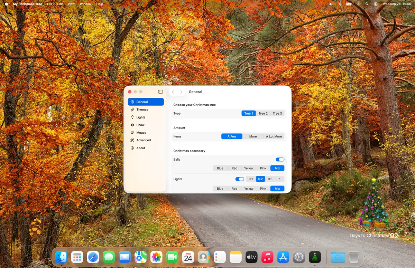Set Balls color to Red
The image size is (415, 268).
tap(234, 168)
